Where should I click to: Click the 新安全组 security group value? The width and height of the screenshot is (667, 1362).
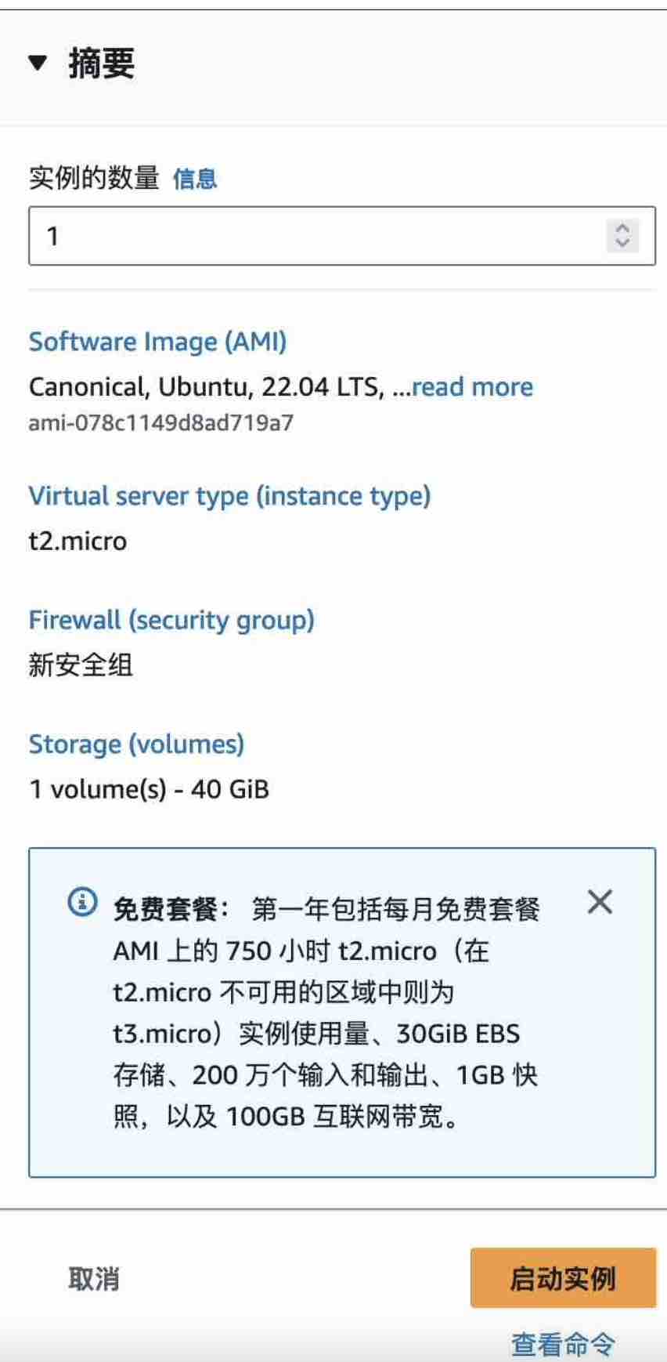pos(81,665)
